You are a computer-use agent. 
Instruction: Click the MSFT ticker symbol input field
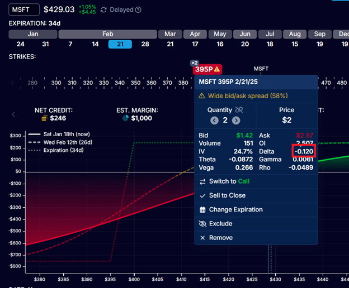click(24, 9)
